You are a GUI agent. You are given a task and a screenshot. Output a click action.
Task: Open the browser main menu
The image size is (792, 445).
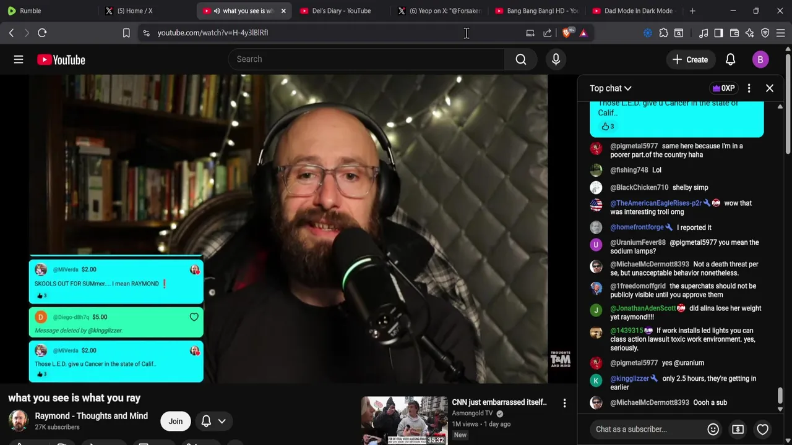coord(780,33)
